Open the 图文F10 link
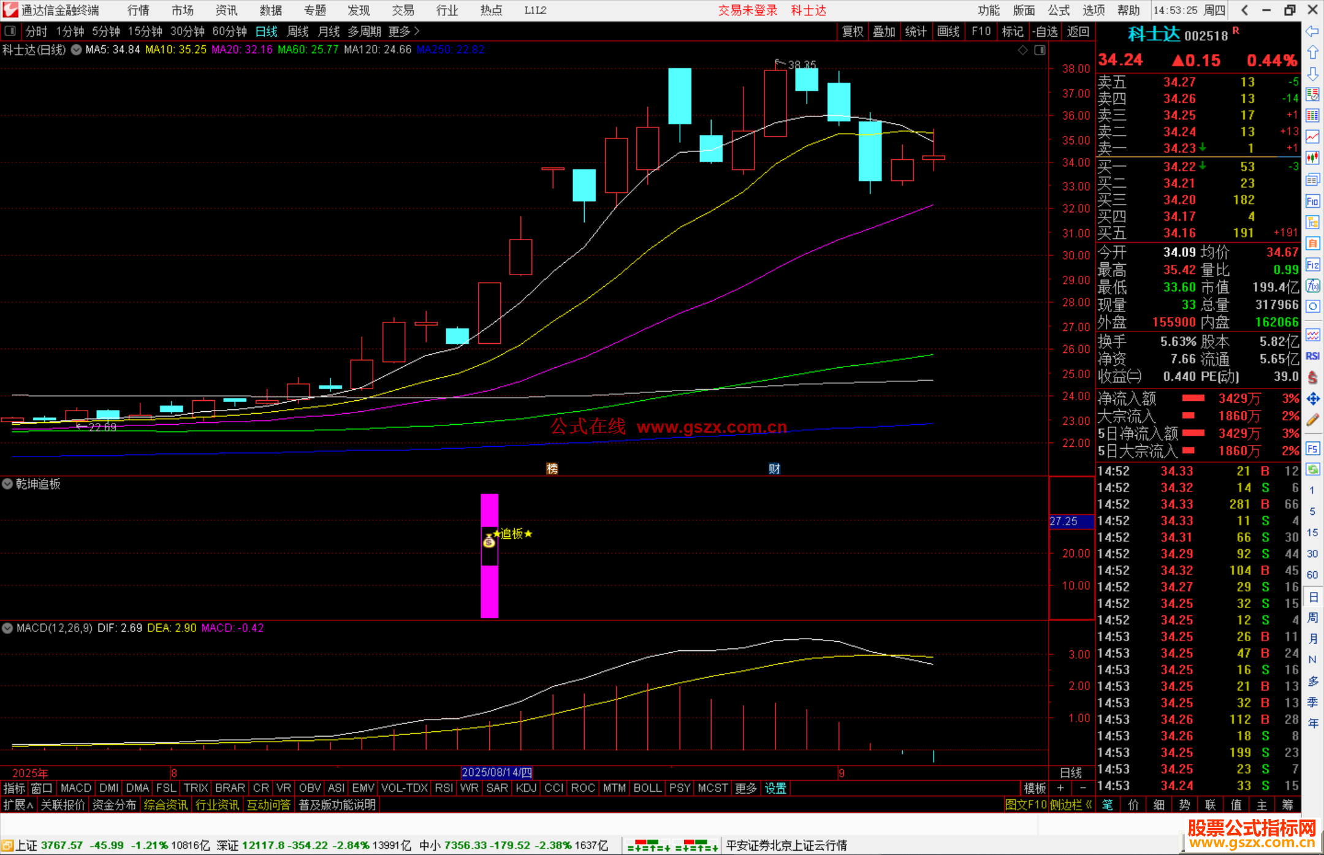This screenshot has width=1324, height=855. 1026,805
